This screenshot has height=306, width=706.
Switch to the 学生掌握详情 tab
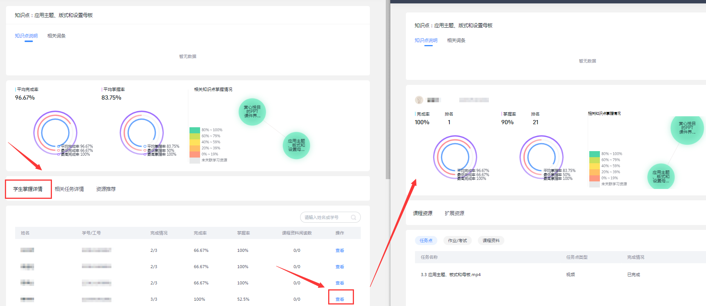pos(28,189)
